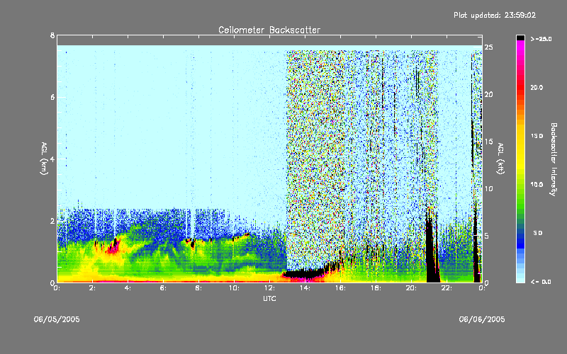Image resolution: width=567 pixels, height=354 pixels.
Task: Click the start date "06/05/2005"
Action: pos(57,319)
